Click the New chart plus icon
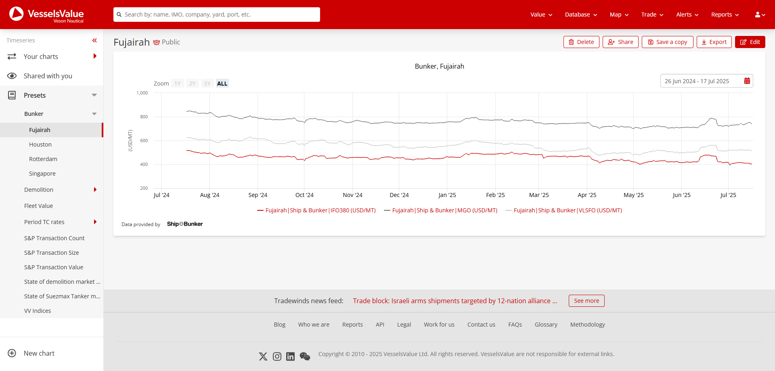Screen dimensions: 775x371 tap(12, 353)
